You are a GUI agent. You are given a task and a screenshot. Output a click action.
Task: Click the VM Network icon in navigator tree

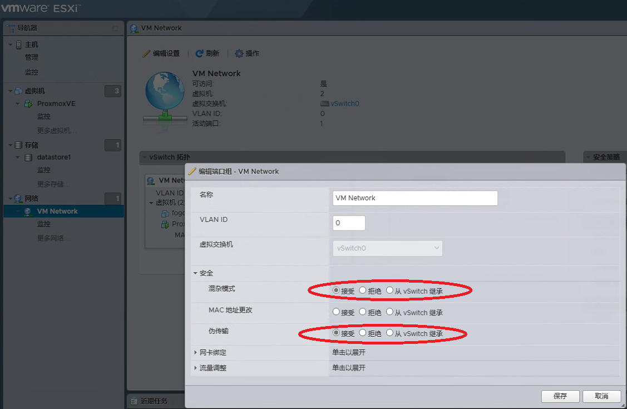(x=28, y=211)
